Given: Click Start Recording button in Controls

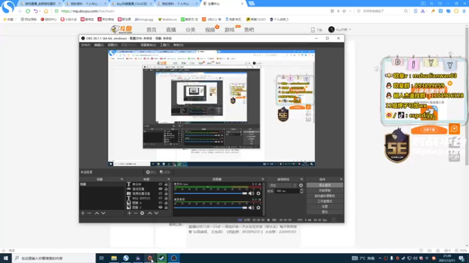Looking at the screenshot, I should coord(325,191).
